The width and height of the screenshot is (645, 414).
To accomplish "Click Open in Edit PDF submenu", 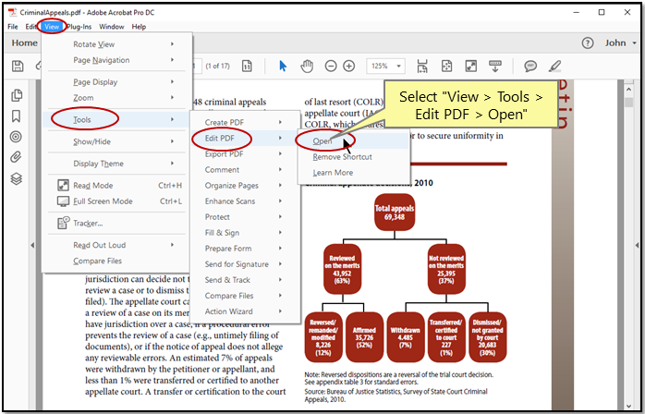I will (x=354, y=140).
